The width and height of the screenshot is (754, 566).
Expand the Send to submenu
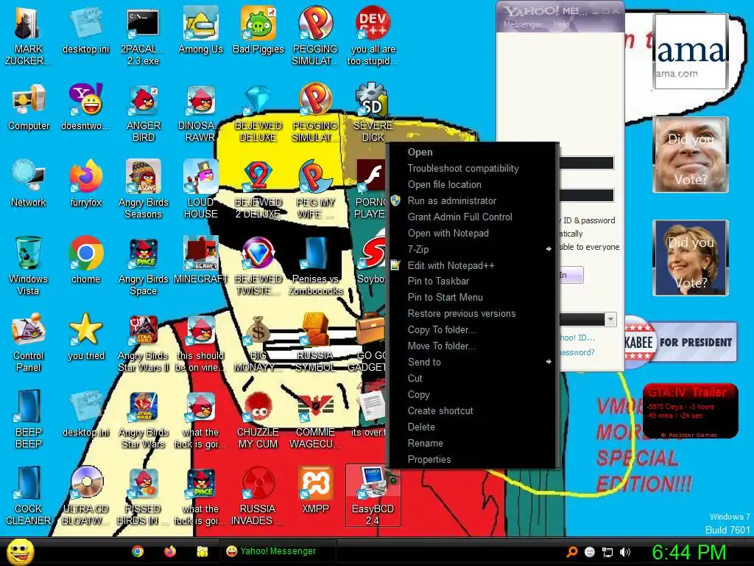(472, 362)
